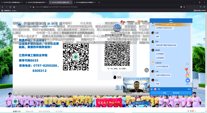207x113 pixels.
Task: Switch to the 智能问答 tab
Action: 29,111
